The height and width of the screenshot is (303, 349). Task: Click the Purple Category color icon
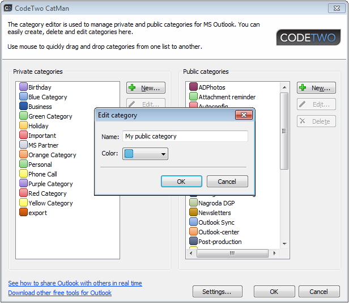click(x=23, y=183)
